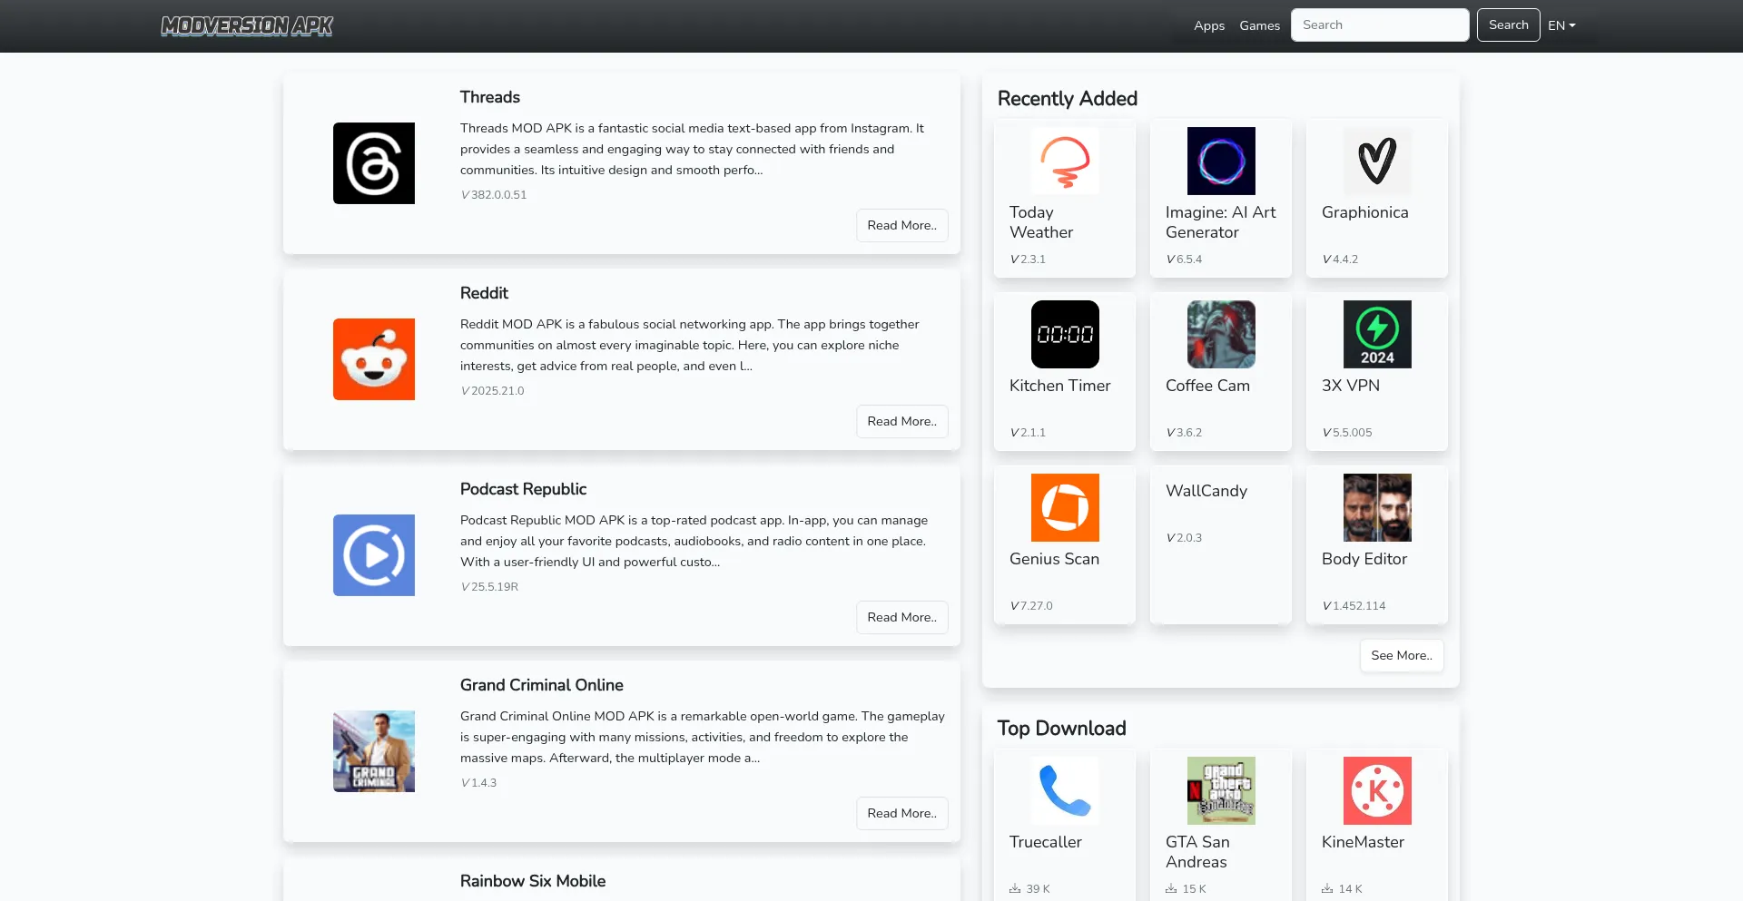Open the Truecaller phone icon
This screenshot has height=901, width=1743.
click(x=1064, y=790)
